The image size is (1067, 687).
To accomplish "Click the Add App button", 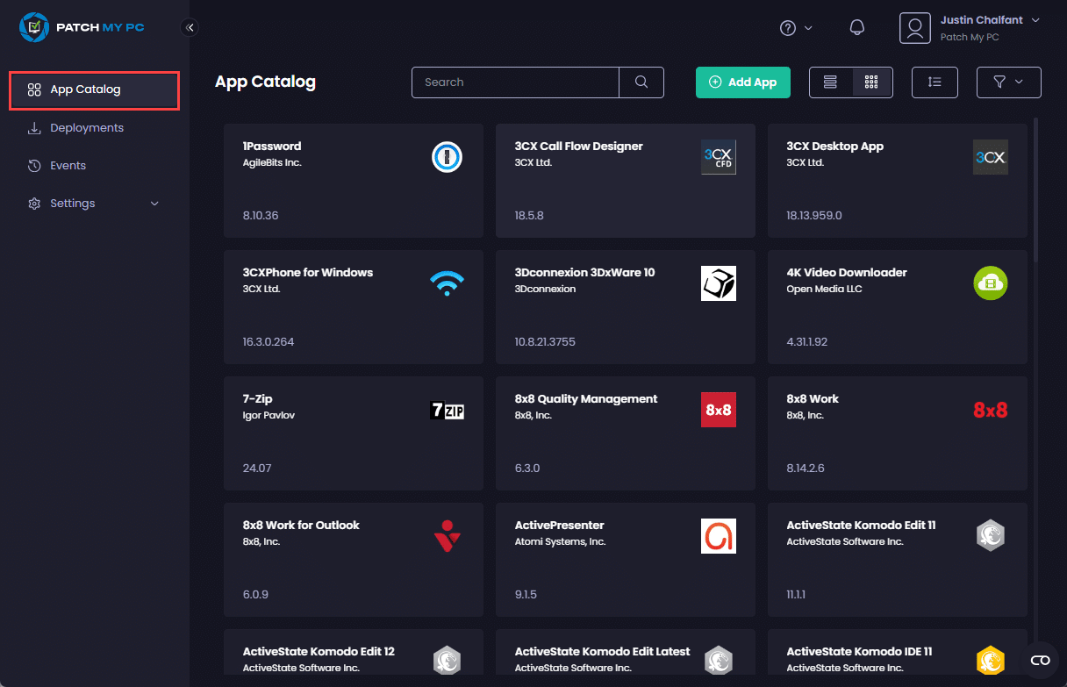I will 742,82.
